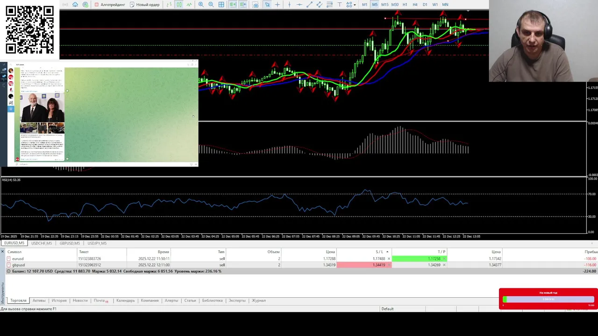Switch chart to candlestick mode

click(179, 4)
